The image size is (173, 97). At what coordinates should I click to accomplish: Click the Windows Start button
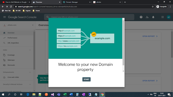[x=3, y=95]
